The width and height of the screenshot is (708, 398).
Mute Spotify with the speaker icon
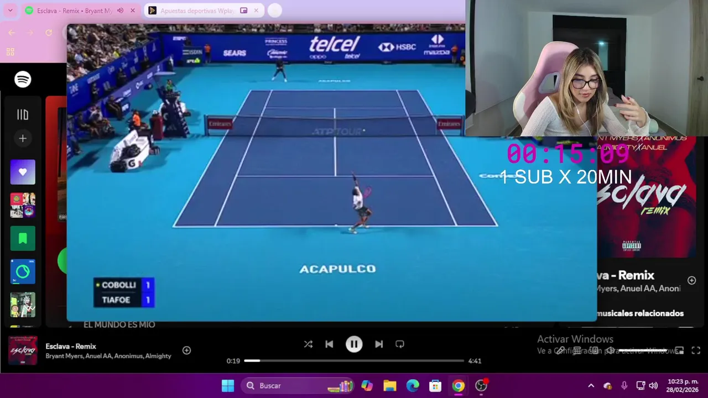610,350
